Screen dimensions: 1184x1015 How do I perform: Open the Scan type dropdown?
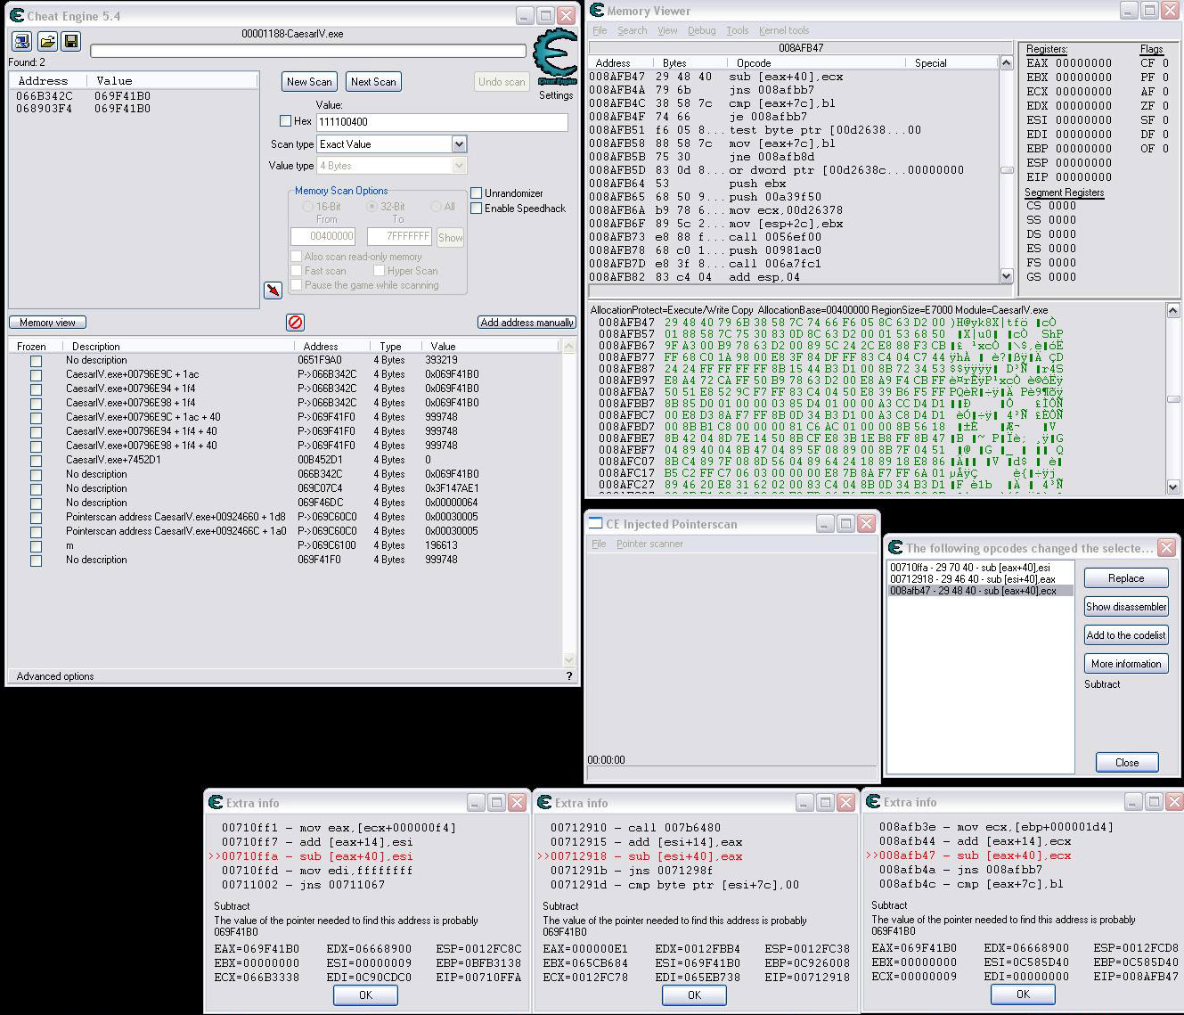(459, 144)
